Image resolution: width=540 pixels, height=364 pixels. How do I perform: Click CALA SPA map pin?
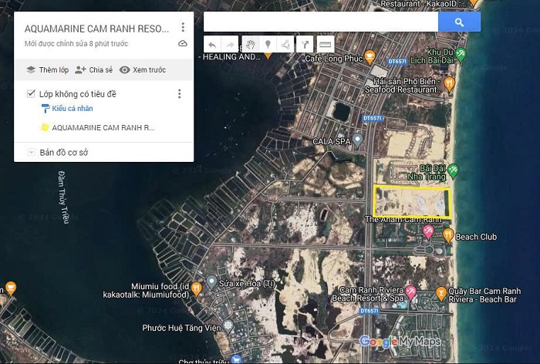click(358, 140)
